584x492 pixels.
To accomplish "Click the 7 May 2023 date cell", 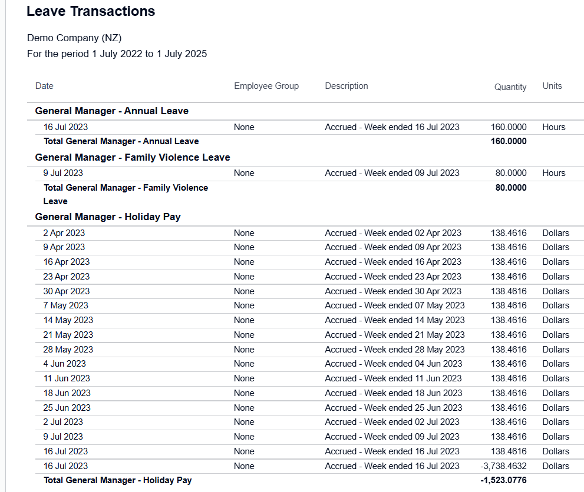I will pos(65,305).
